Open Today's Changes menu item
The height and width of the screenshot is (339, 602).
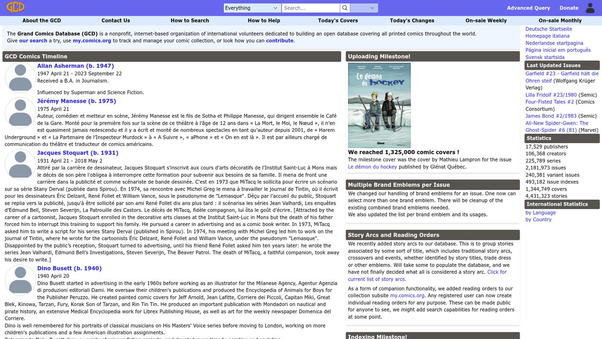pyautogui.click(x=412, y=21)
